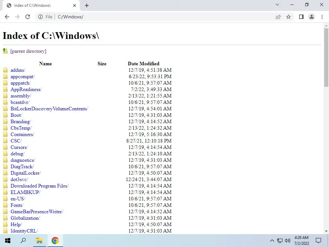Click the folder icon beside Fonts/

point(5,205)
